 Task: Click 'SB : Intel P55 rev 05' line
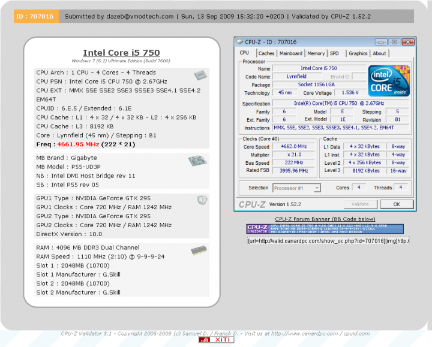(67, 185)
